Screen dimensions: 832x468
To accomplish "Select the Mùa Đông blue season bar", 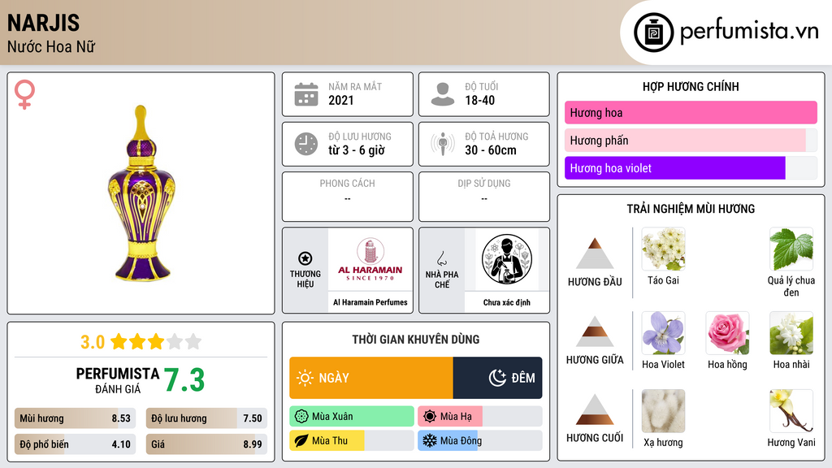I will [479, 440].
